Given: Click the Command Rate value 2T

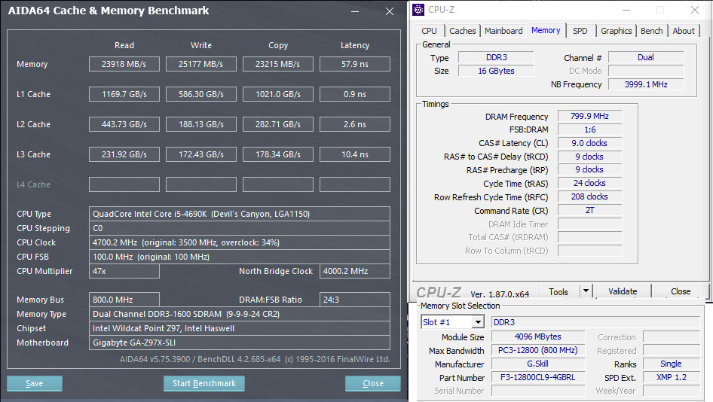Looking at the screenshot, I should 590,210.
